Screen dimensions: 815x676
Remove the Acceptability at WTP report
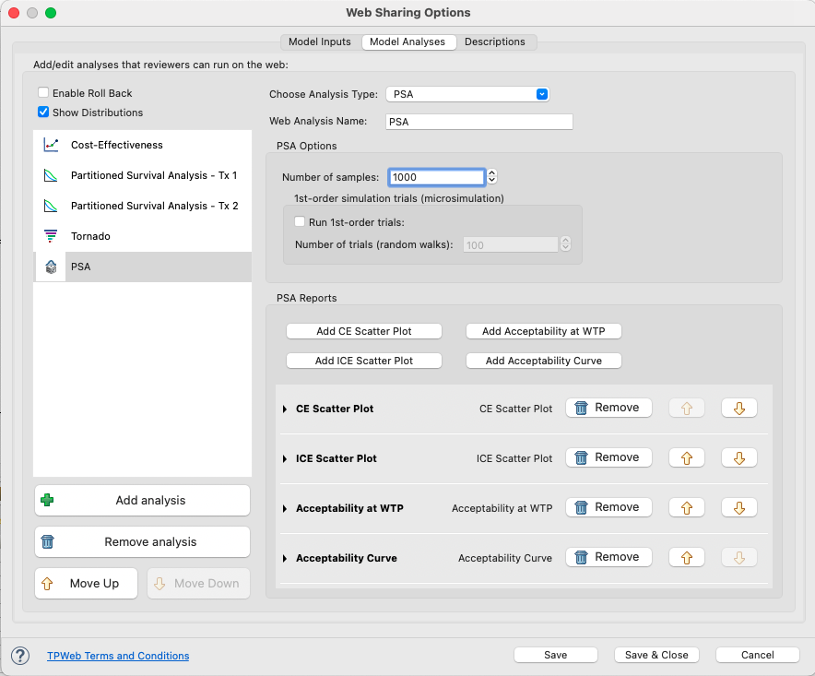[x=608, y=507]
